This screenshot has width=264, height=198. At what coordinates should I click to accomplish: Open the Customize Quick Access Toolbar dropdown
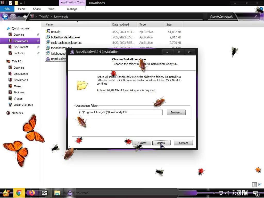point(21,3)
